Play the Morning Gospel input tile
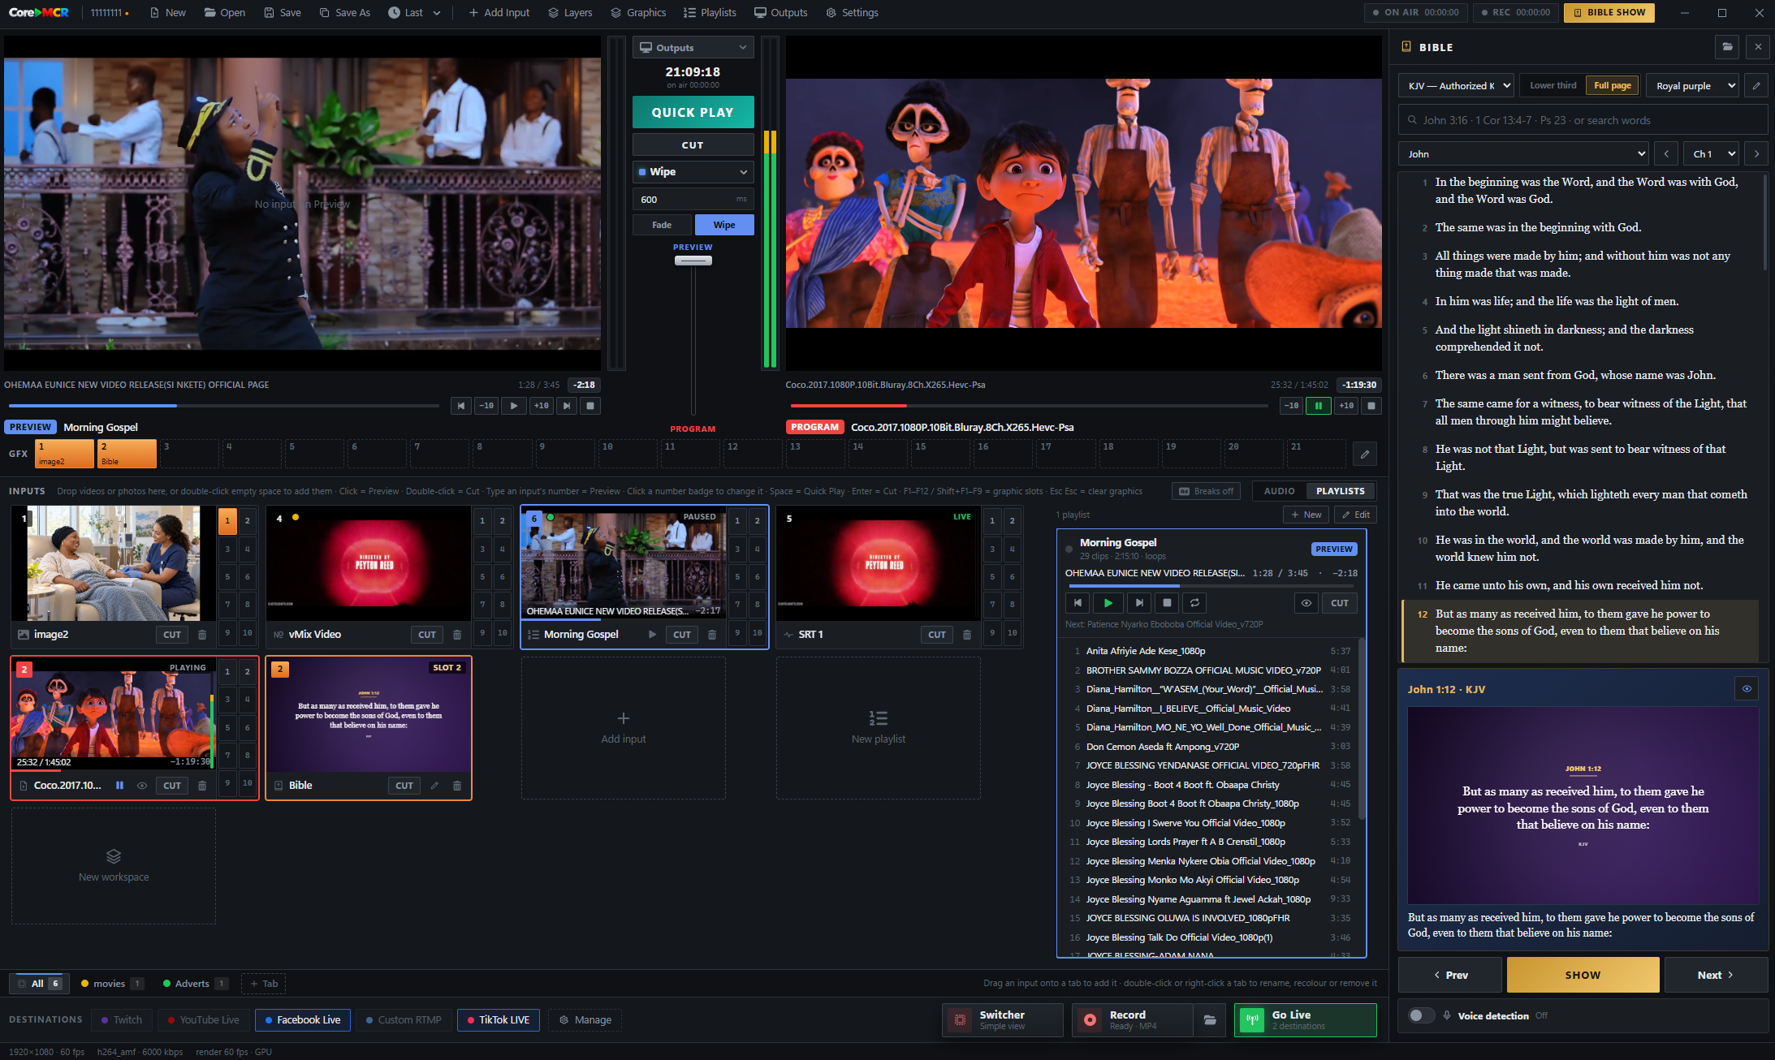1775x1060 pixels. (x=652, y=635)
